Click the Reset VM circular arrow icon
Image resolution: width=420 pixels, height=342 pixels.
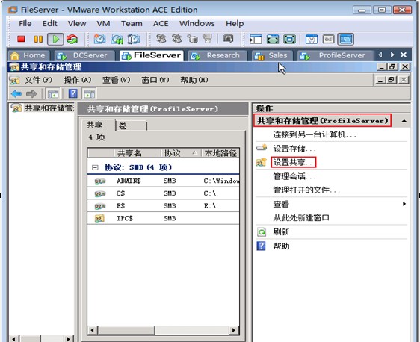click(x=72, y=39)
